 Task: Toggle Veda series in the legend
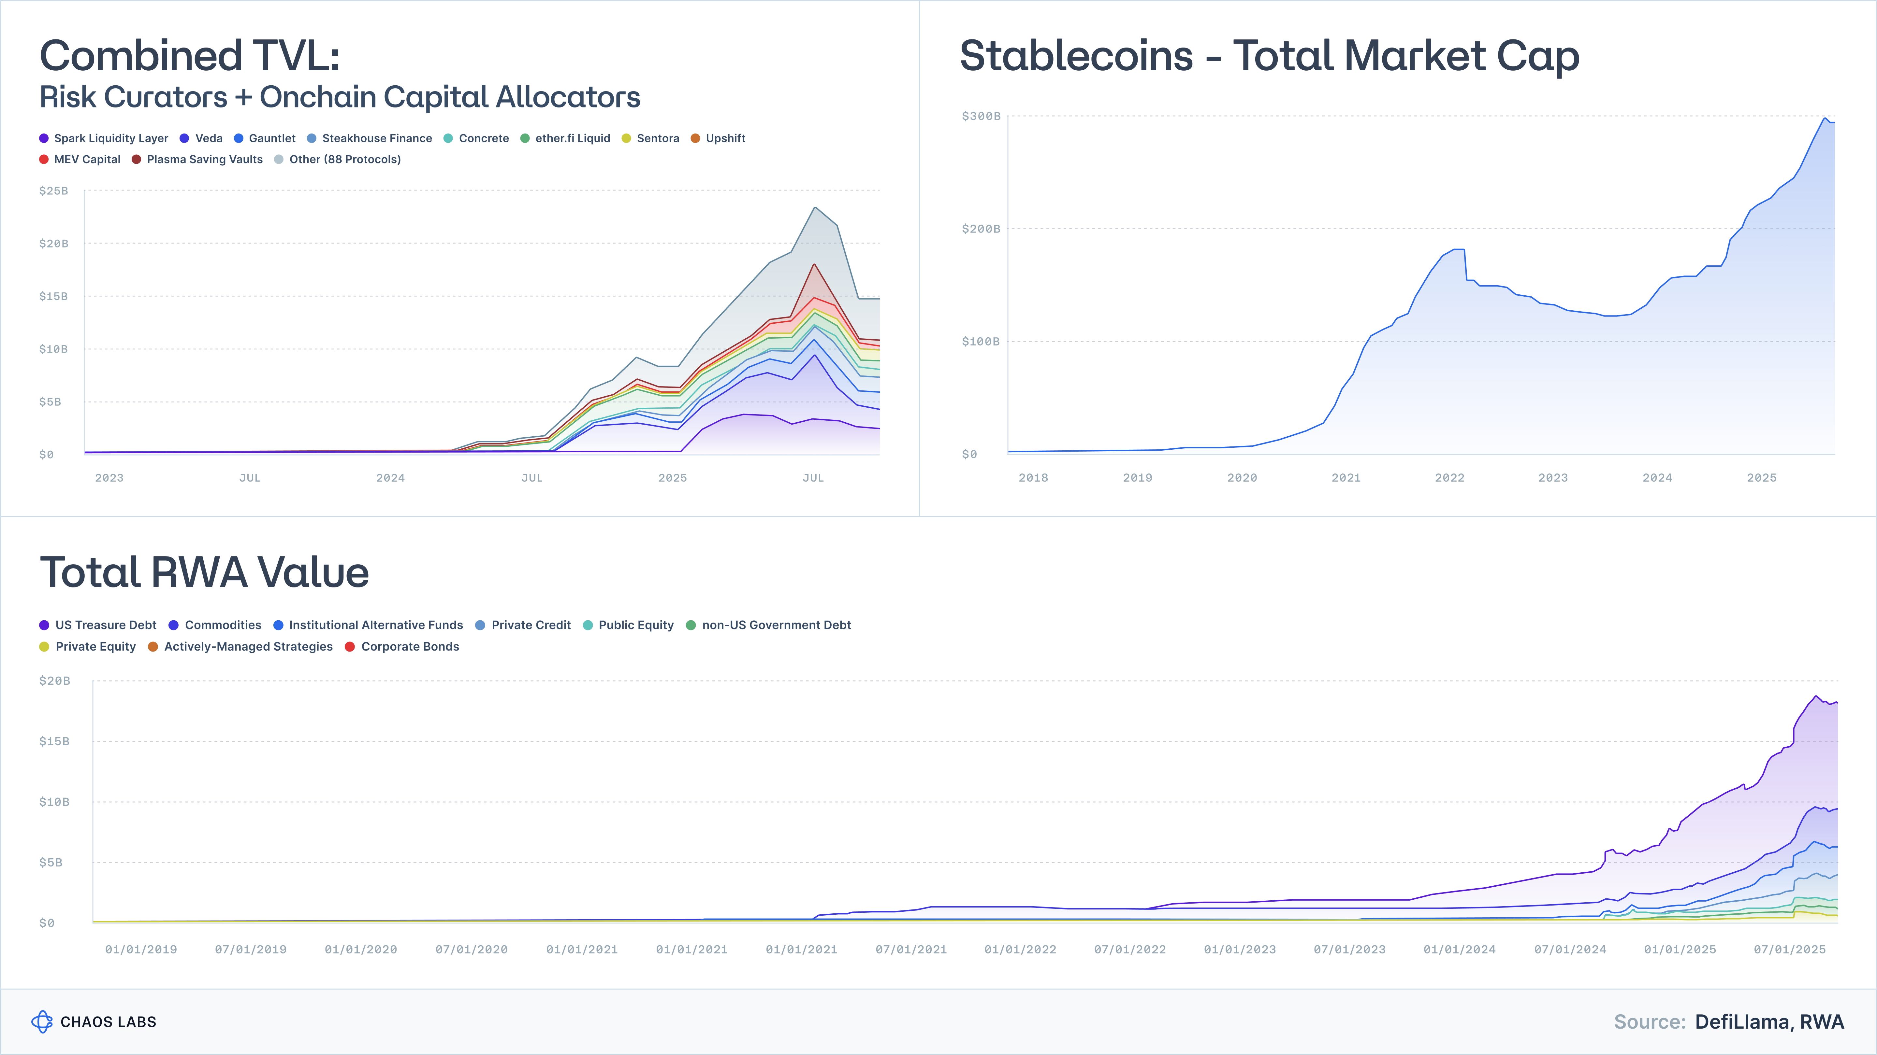pyautogui.click(x=184, y=138)
